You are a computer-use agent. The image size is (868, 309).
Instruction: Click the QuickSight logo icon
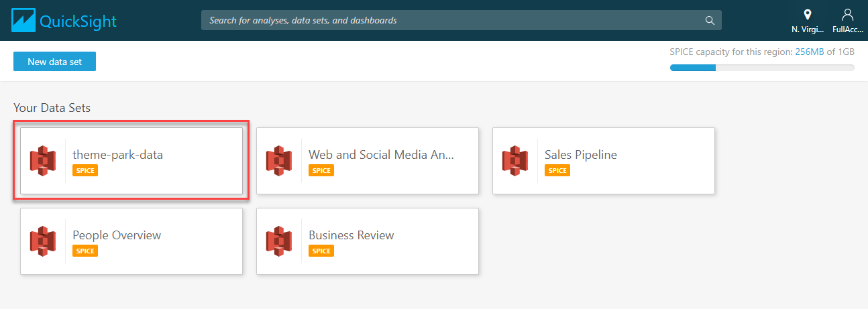pyautogui.click(x=23, y=20)
